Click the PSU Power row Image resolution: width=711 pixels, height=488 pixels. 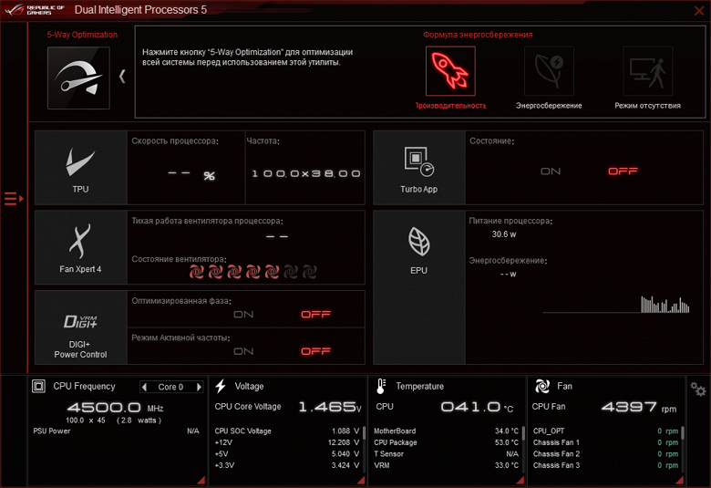(116, 431)
